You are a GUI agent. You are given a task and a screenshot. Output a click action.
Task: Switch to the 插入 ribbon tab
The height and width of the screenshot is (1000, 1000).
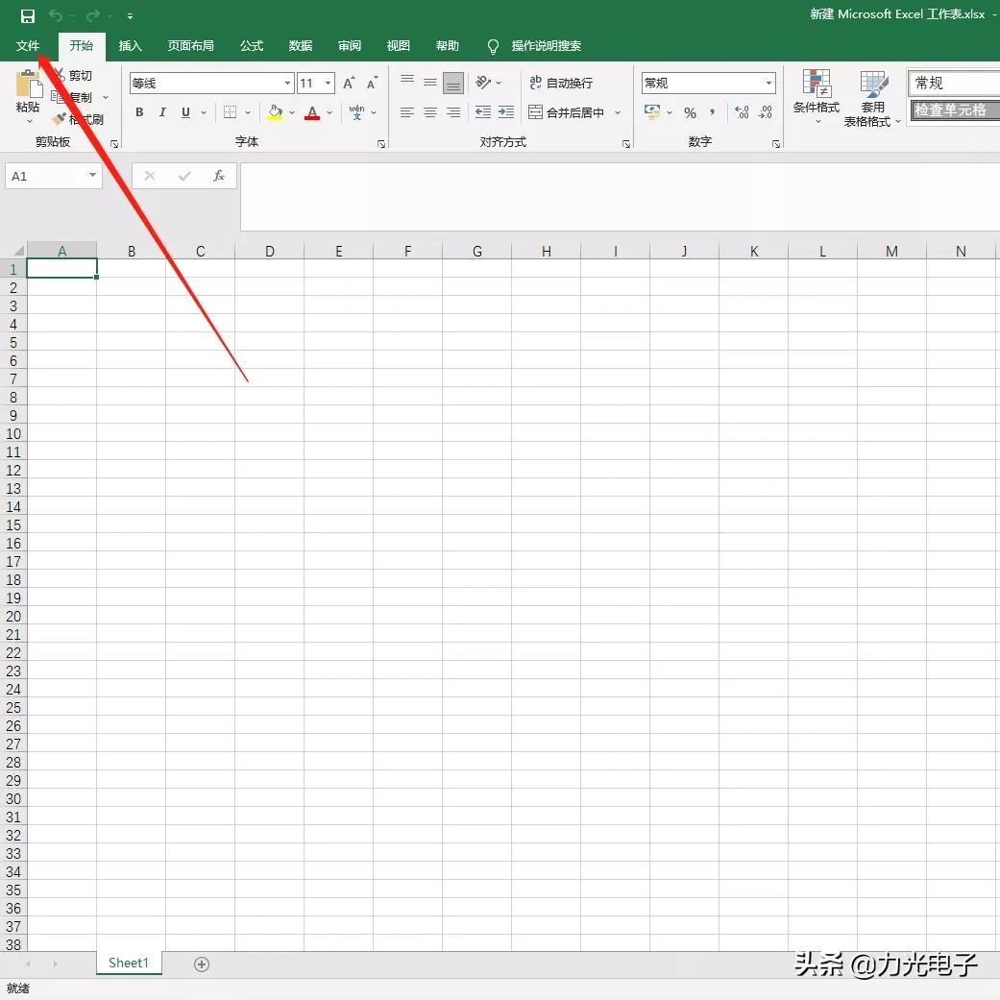click(x=130, y=45)
